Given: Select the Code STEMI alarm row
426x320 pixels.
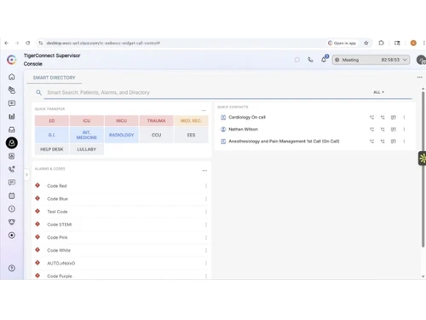Looking at the screenshot, I should 121,224.
